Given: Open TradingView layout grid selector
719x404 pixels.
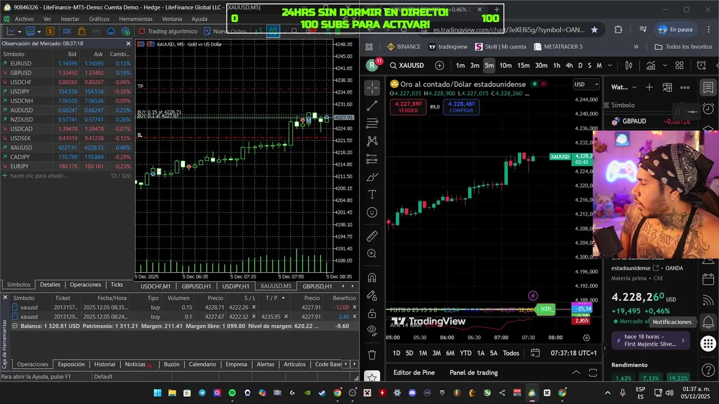Looking at the screenshot, I should [679, 66].
